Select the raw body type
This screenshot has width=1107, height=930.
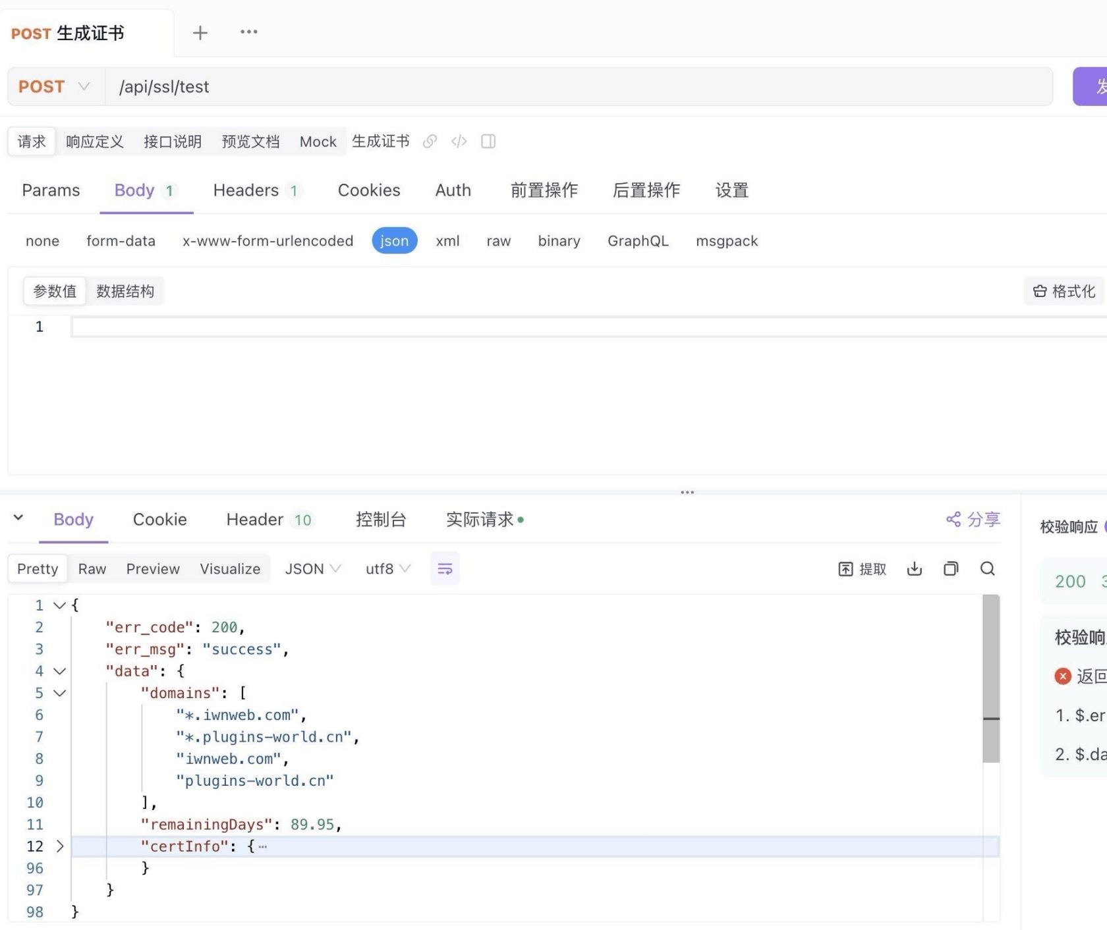click(499, 241)
